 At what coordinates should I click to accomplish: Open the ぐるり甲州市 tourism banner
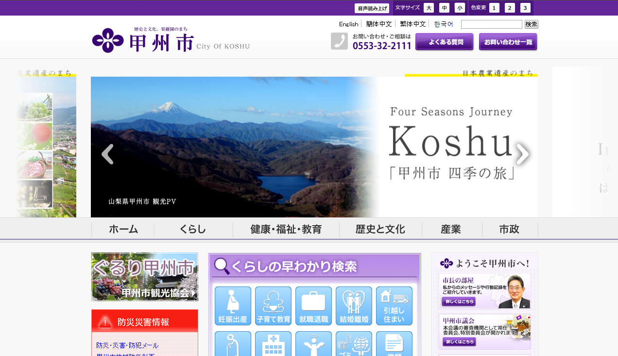[144, 276]
